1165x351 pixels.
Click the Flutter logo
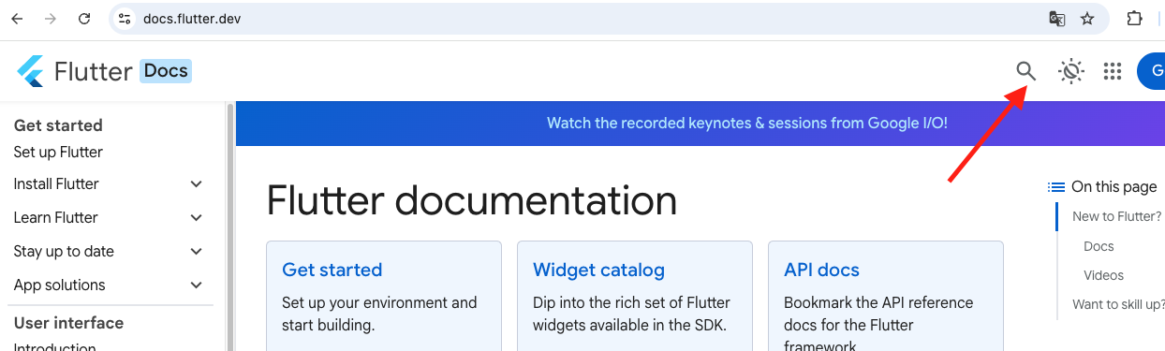30,71
